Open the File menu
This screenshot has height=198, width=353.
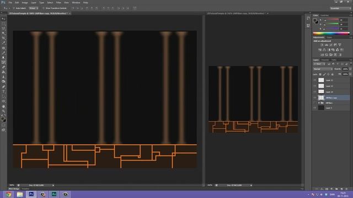[10, 2]
